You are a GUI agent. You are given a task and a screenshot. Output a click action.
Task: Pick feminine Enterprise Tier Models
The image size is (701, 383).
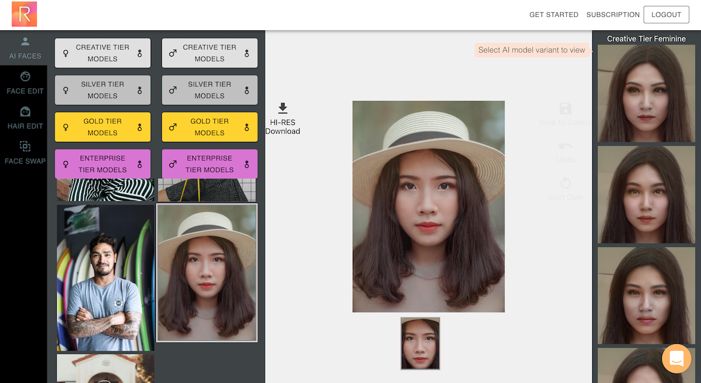click(x=103, y=164)
